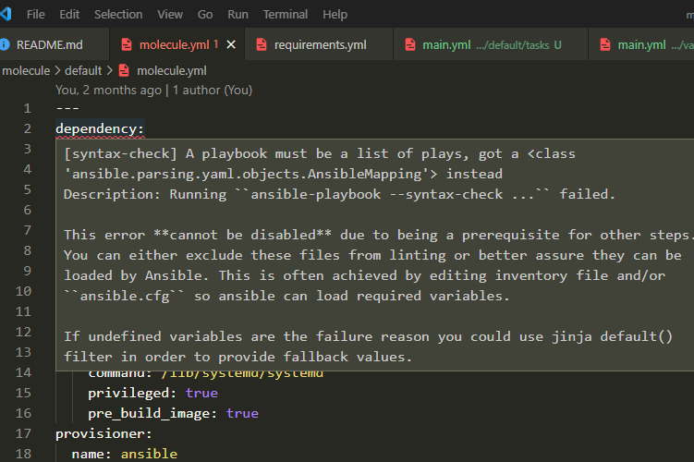Click the 'dependency:' key on line 2

point(100,128)
